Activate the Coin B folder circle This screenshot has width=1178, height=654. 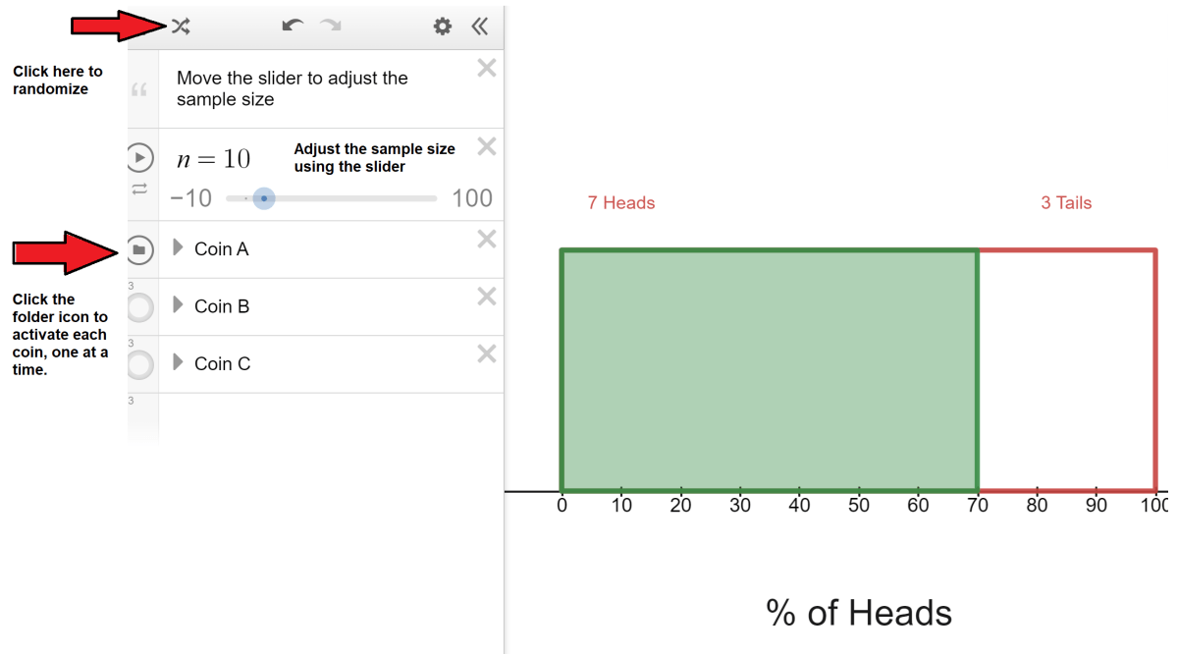point(139,307)
